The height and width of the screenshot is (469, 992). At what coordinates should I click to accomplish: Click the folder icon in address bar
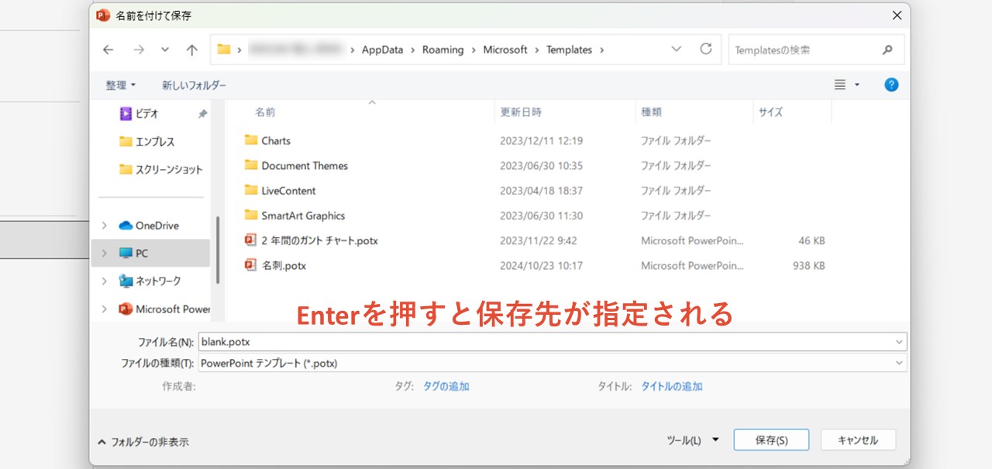224,50
